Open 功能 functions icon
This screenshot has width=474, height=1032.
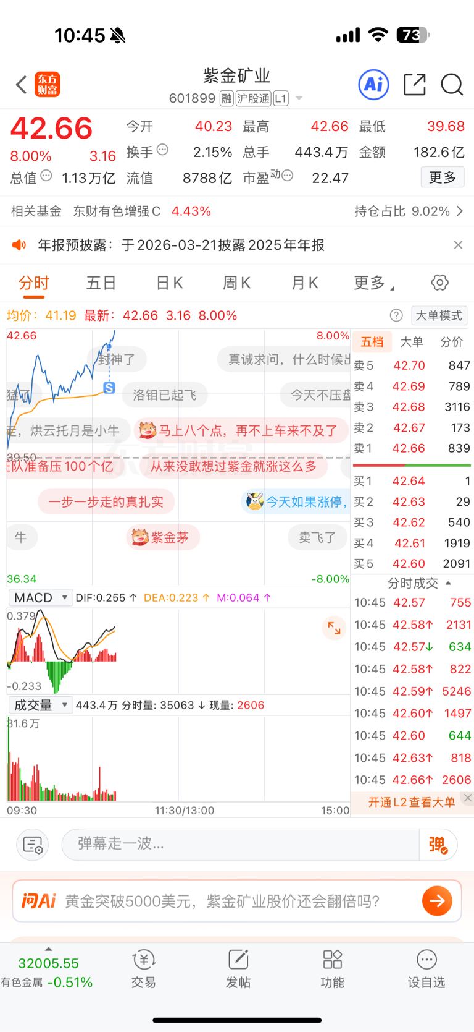coord(333,969)
